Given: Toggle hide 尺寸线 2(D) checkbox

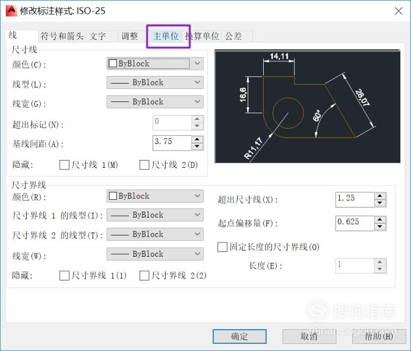Looking at the screenshot, I should (144, 165).
